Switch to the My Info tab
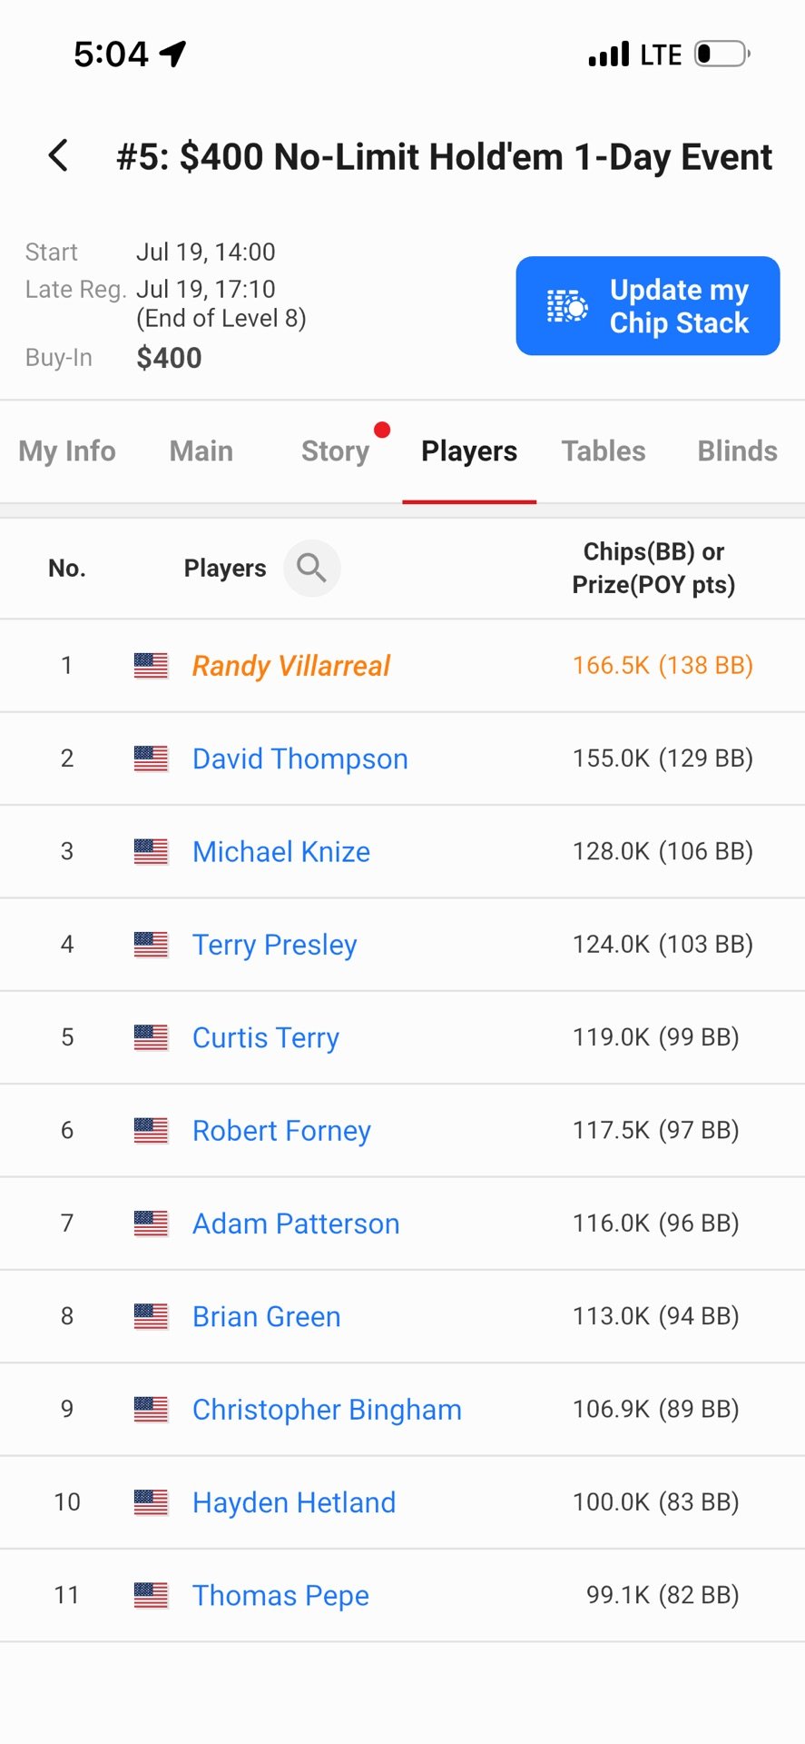The image size is (805, 1744). tap(67, 451)
